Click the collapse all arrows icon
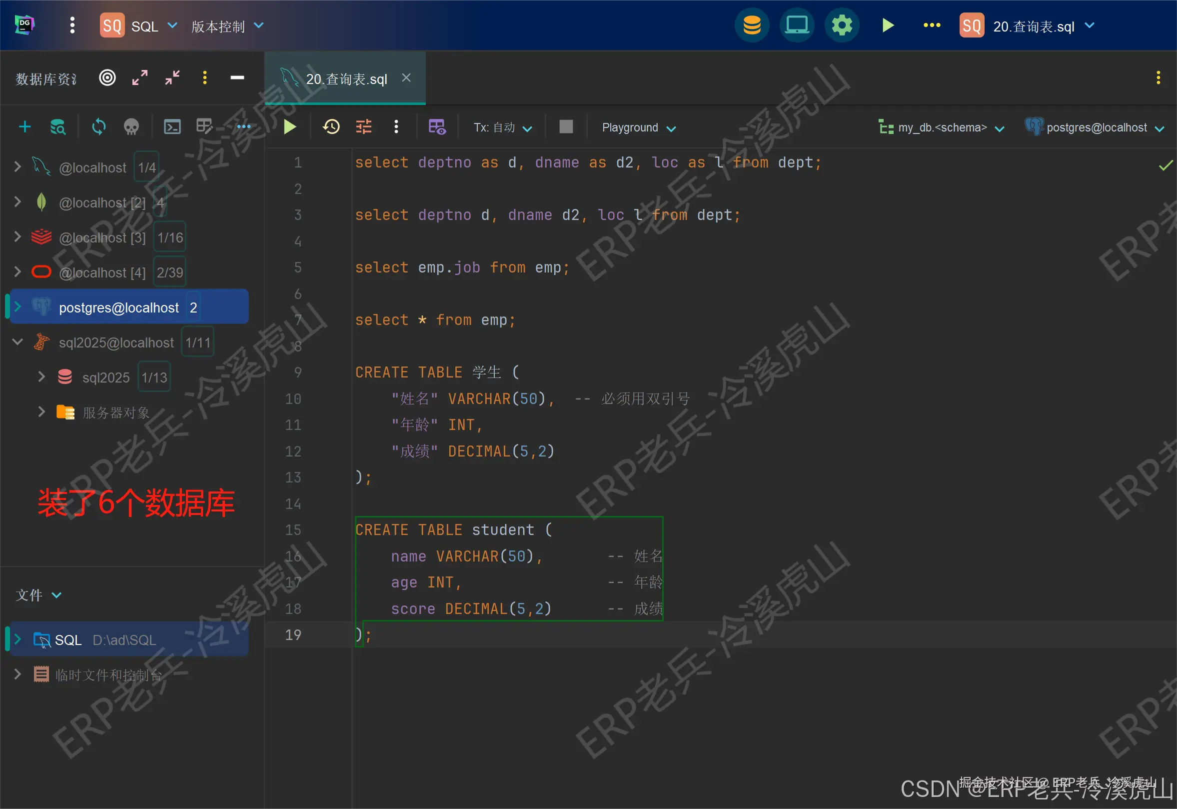 point(172,78)
